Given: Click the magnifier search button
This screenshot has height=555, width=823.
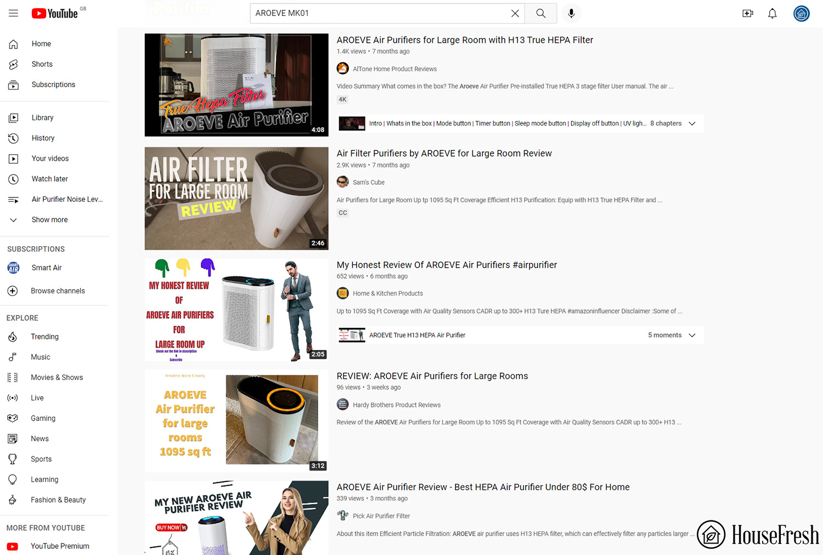Looking at the screenshot, I should pyautogui.click(x=541, y=13).
